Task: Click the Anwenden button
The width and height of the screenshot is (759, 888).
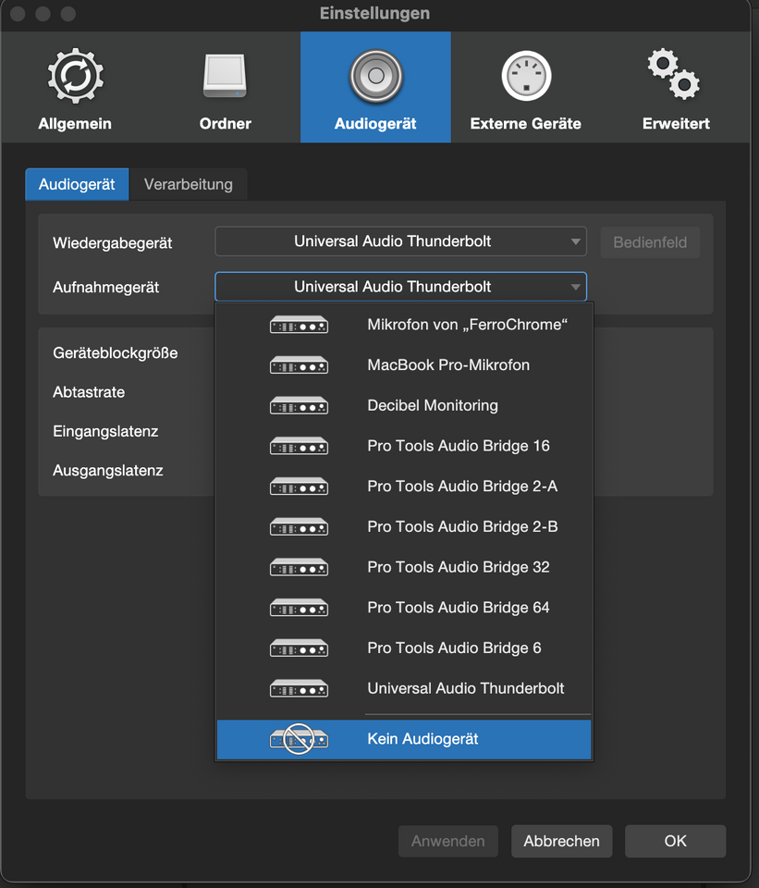Action: [x=448, y=841]
